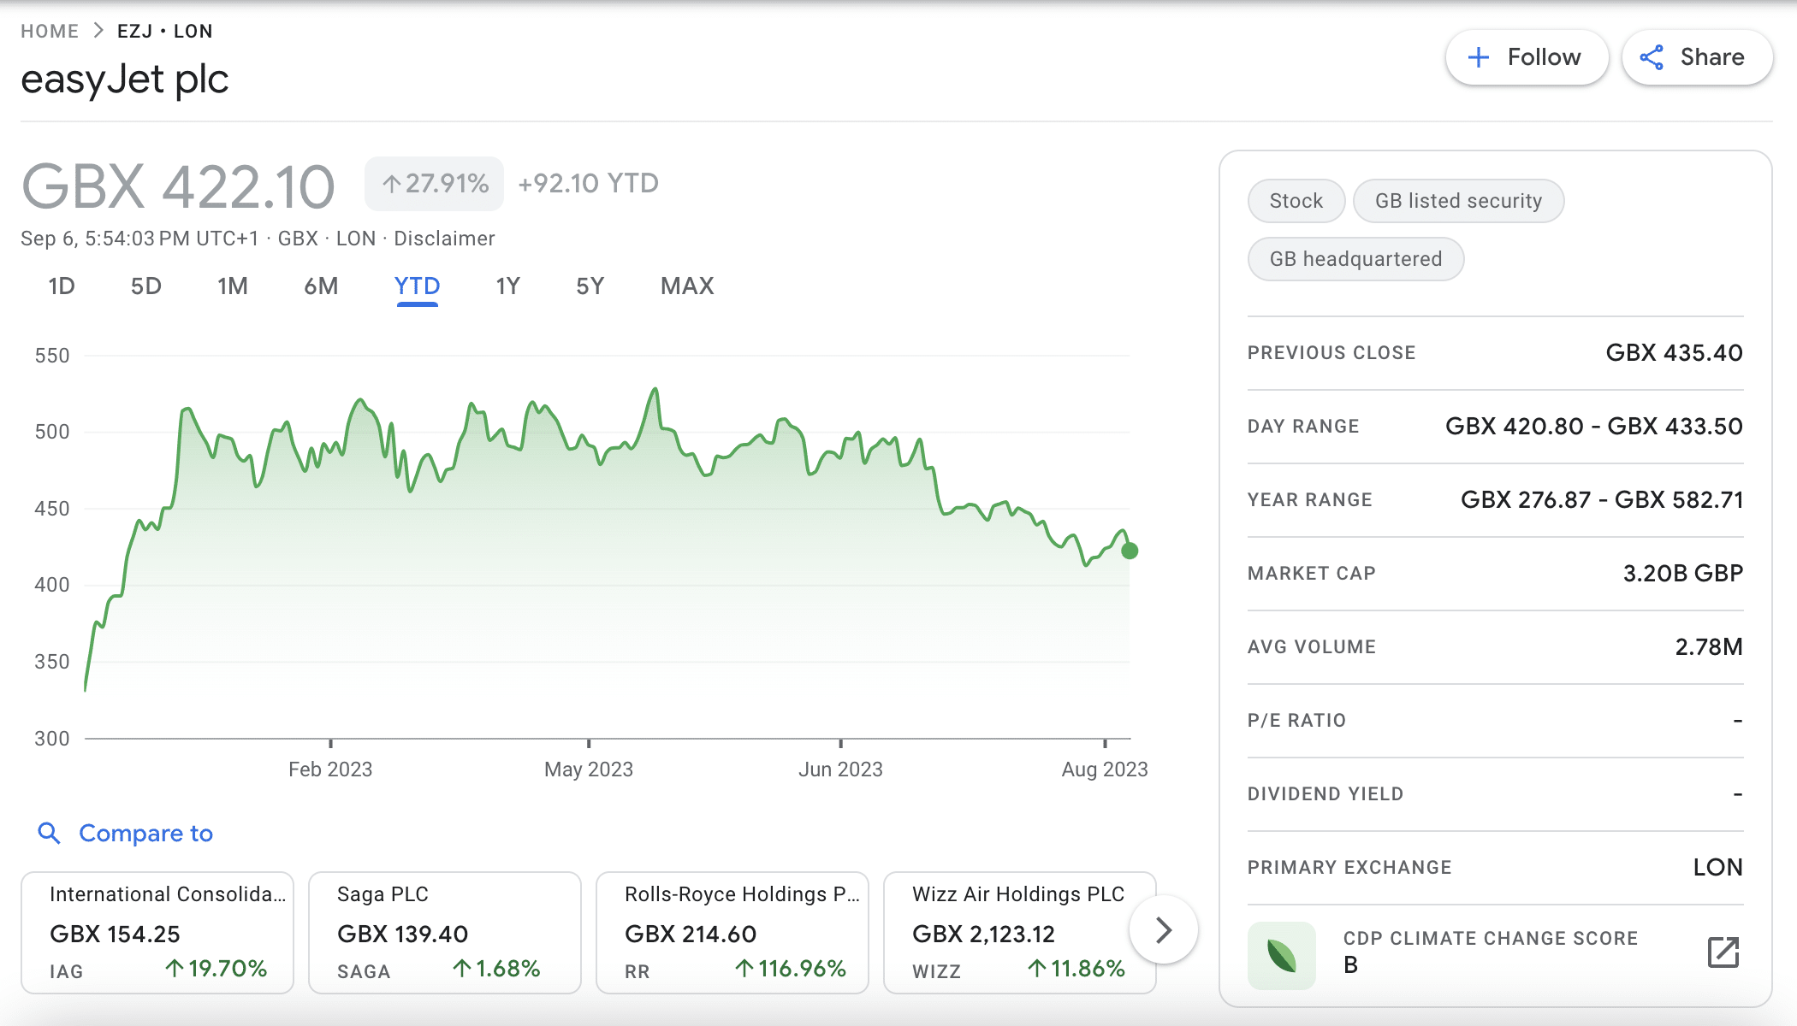Screen dimensions: 1797x1026
Task: Click the May 2023 axis label
Action: [589, 769]
